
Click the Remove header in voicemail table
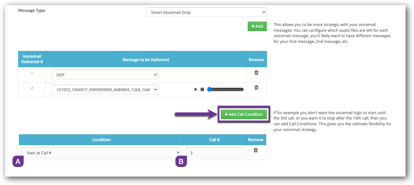pos(256,59)
